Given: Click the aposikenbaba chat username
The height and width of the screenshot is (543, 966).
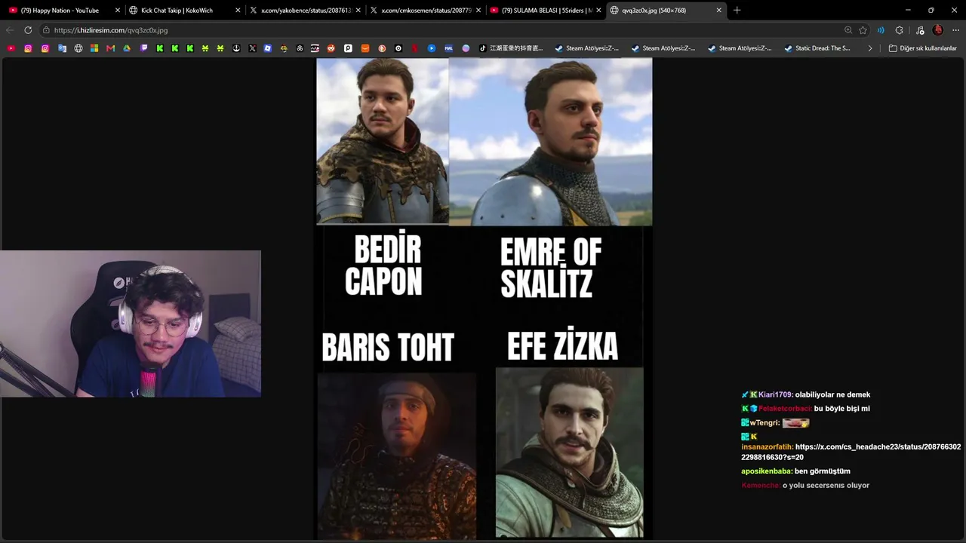Looking at the screenshot, I should point(767,471).
